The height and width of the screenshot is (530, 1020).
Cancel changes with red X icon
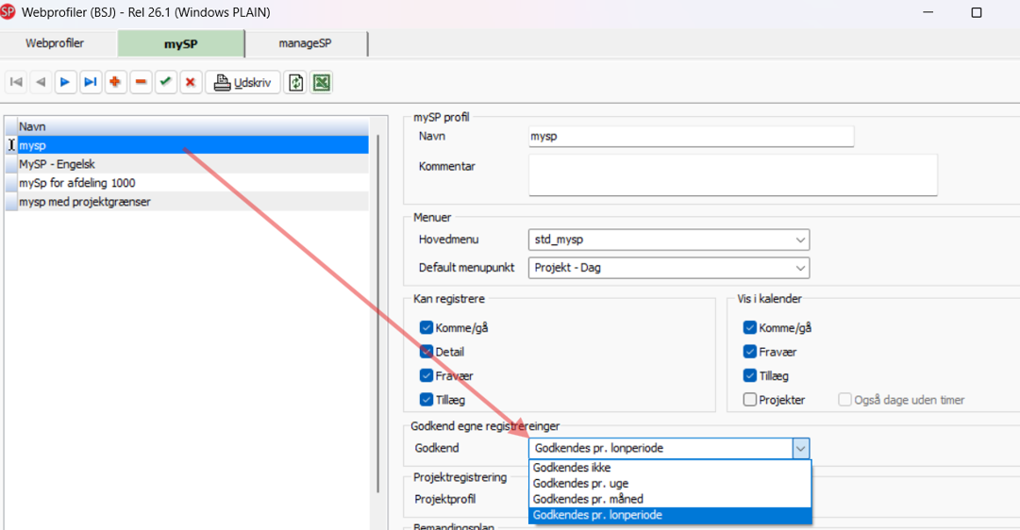(x=191, y=82)
